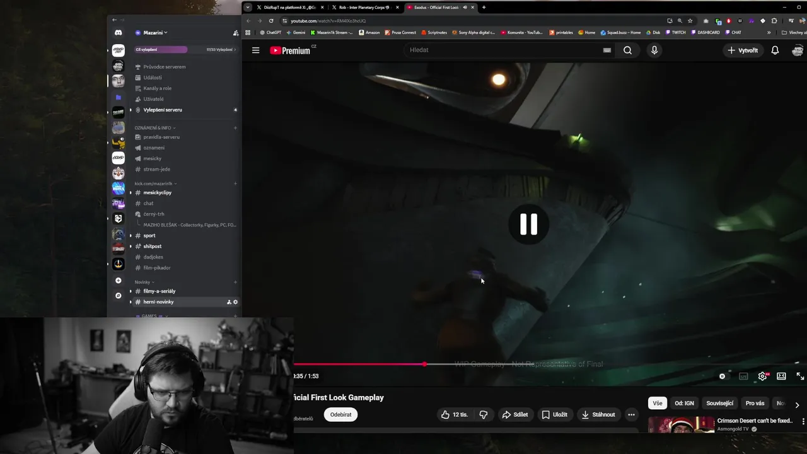Viewport: 807px width, 454px height.
Task: Collapse the Novinky category
Action: (144, 282)
